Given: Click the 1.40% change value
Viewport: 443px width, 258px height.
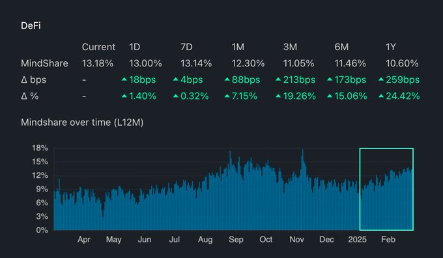Looking at the screenshot, I should [143, 96].
